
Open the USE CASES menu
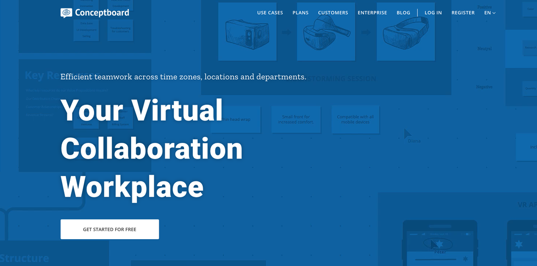270,13
